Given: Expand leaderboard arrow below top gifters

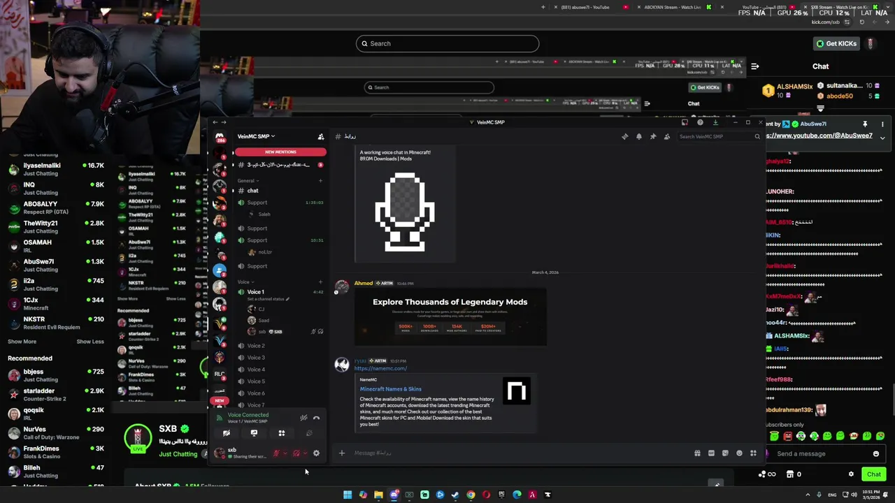Looking at the screenshot, I should pos(820,108).
